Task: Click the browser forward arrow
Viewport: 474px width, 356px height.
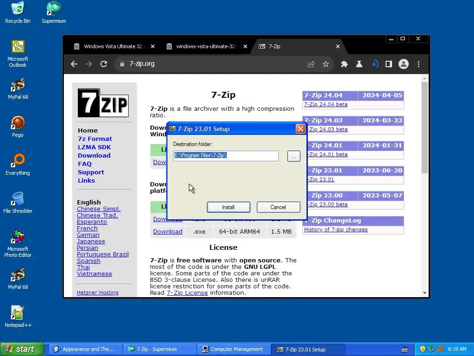Action: pyautogui.click(x=89, y=64)
